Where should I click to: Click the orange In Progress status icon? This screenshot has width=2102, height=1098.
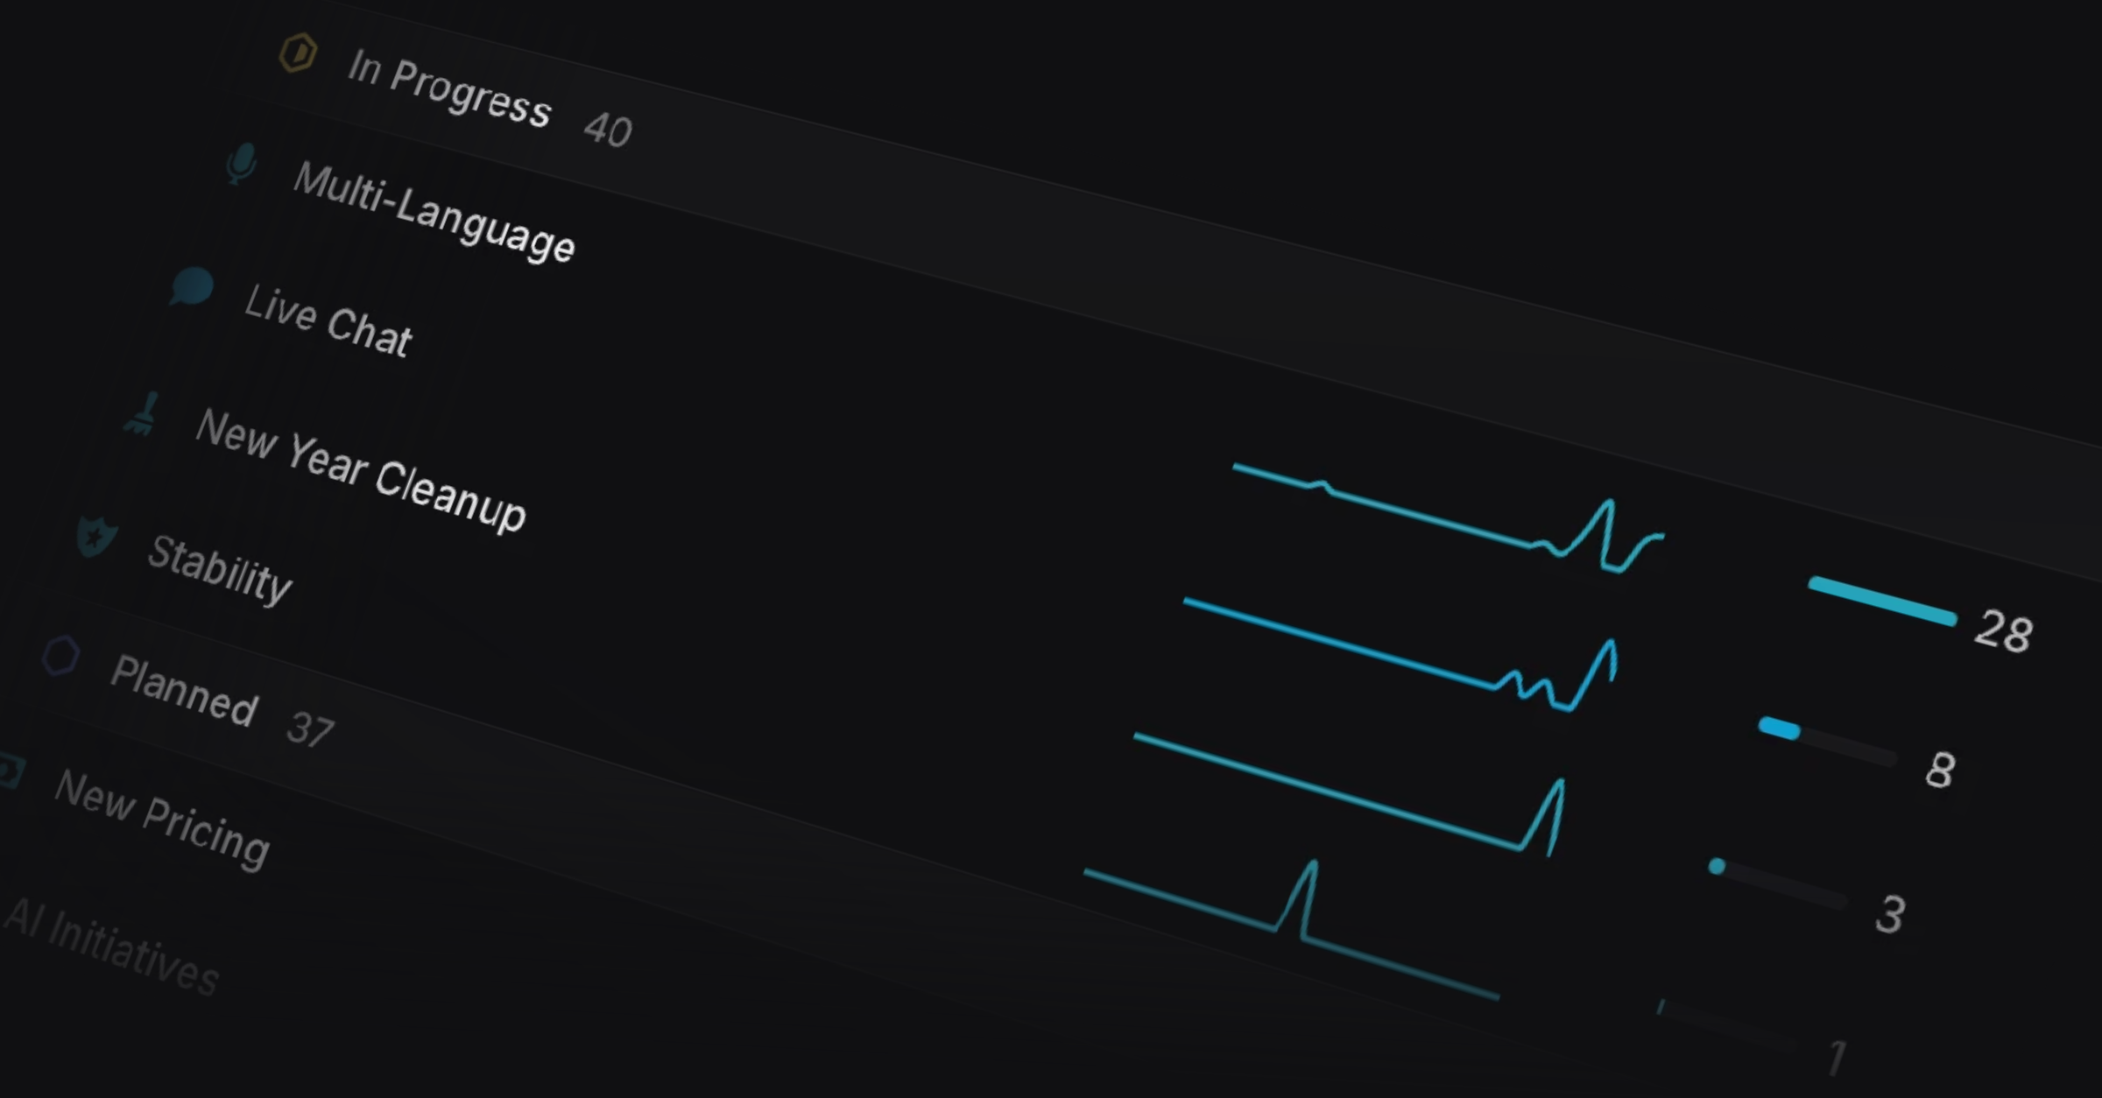click(x=298, y=53)
